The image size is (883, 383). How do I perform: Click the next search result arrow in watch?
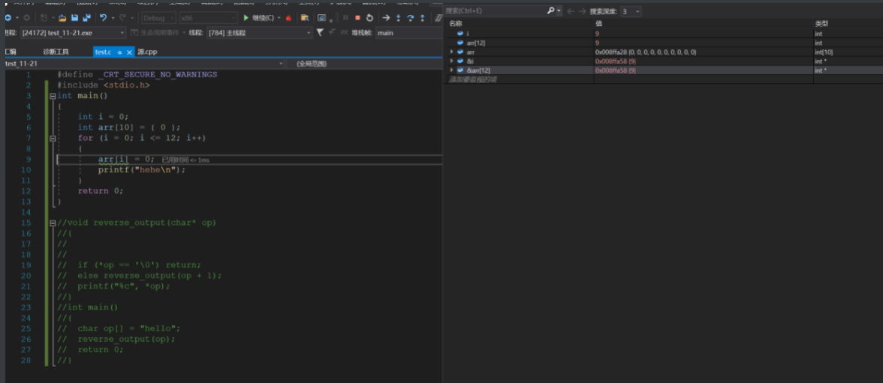pyautogui.click(x=583, y=11)
